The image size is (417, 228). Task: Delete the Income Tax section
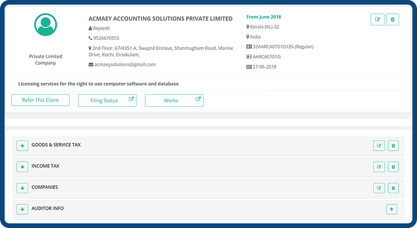[393, 167]
